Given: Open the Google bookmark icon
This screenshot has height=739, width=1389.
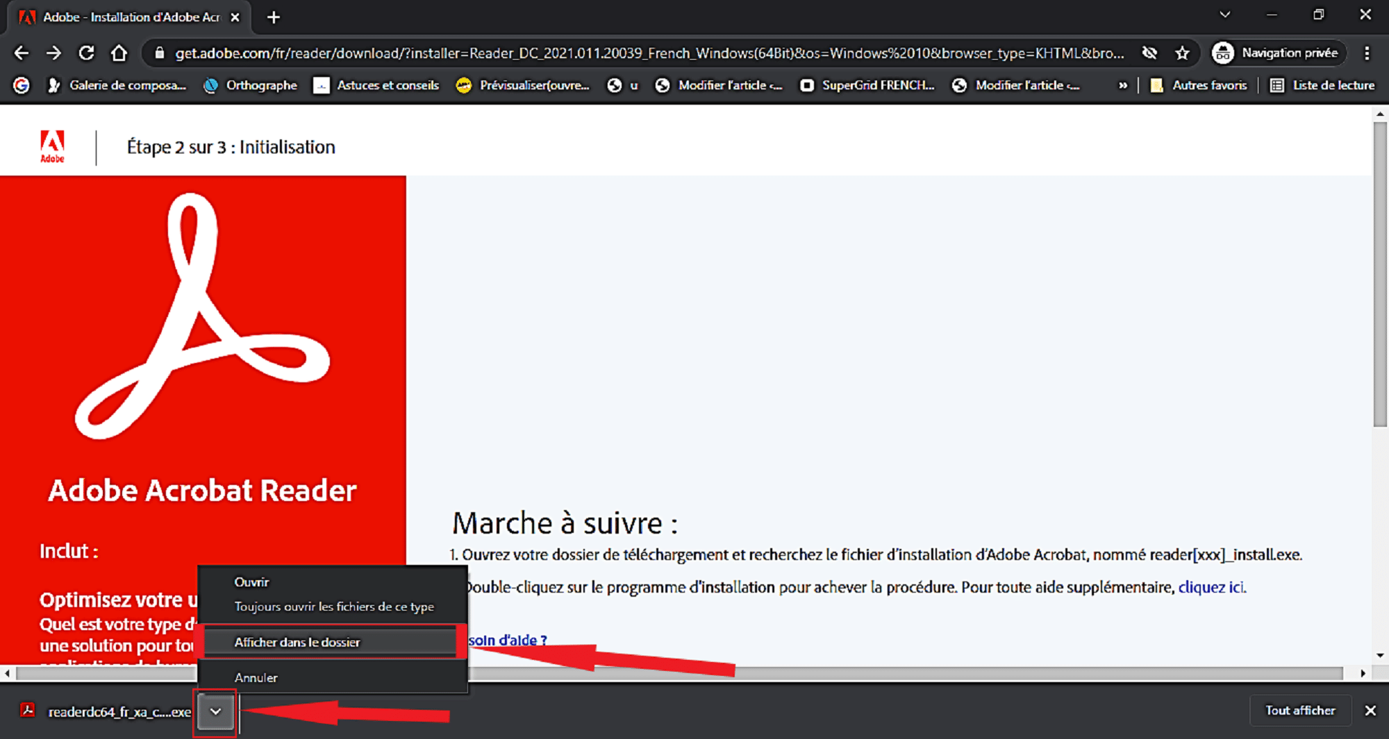Looking at the screenshot, I should (22, 85).
